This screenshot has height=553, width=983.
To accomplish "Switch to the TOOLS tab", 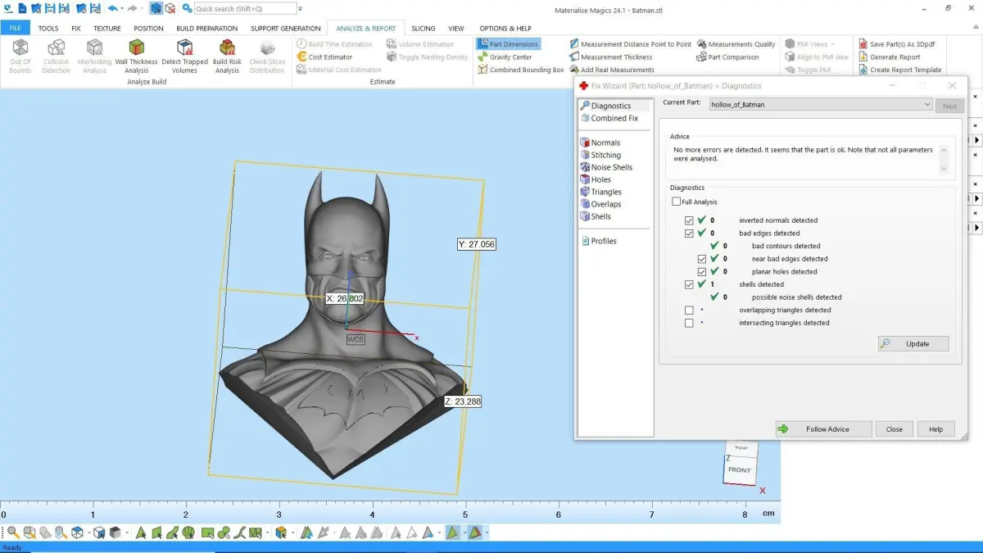I will point(48,28).
